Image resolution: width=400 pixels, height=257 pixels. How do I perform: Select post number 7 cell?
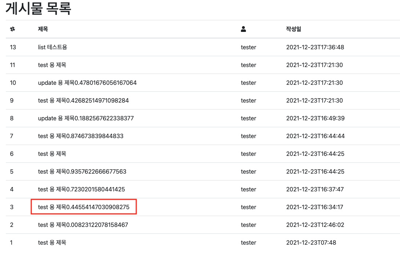pyautogui.click(x=12, y=136)
